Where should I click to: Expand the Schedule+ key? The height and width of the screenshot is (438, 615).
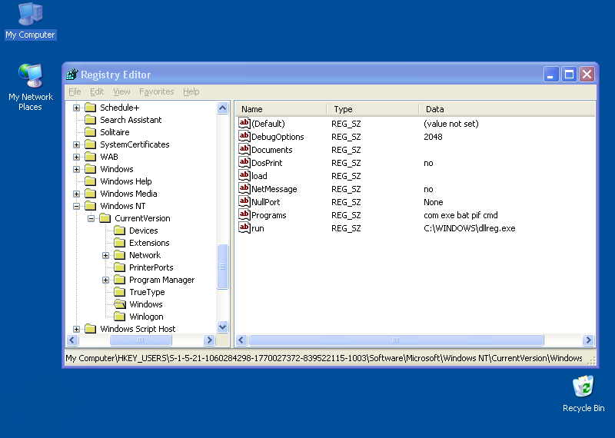click(76, 108)
